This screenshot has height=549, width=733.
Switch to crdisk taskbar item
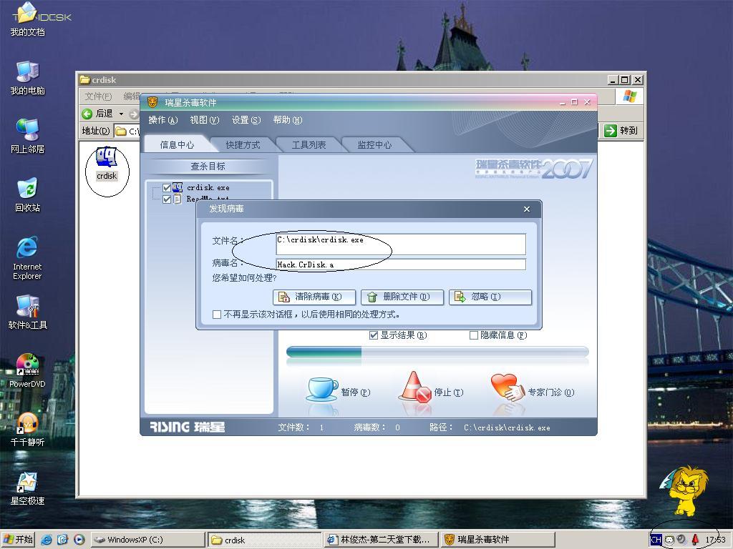point(265,540)
